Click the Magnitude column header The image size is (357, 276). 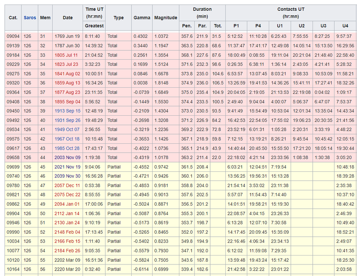pyautogui.click(x=166, y=18)
